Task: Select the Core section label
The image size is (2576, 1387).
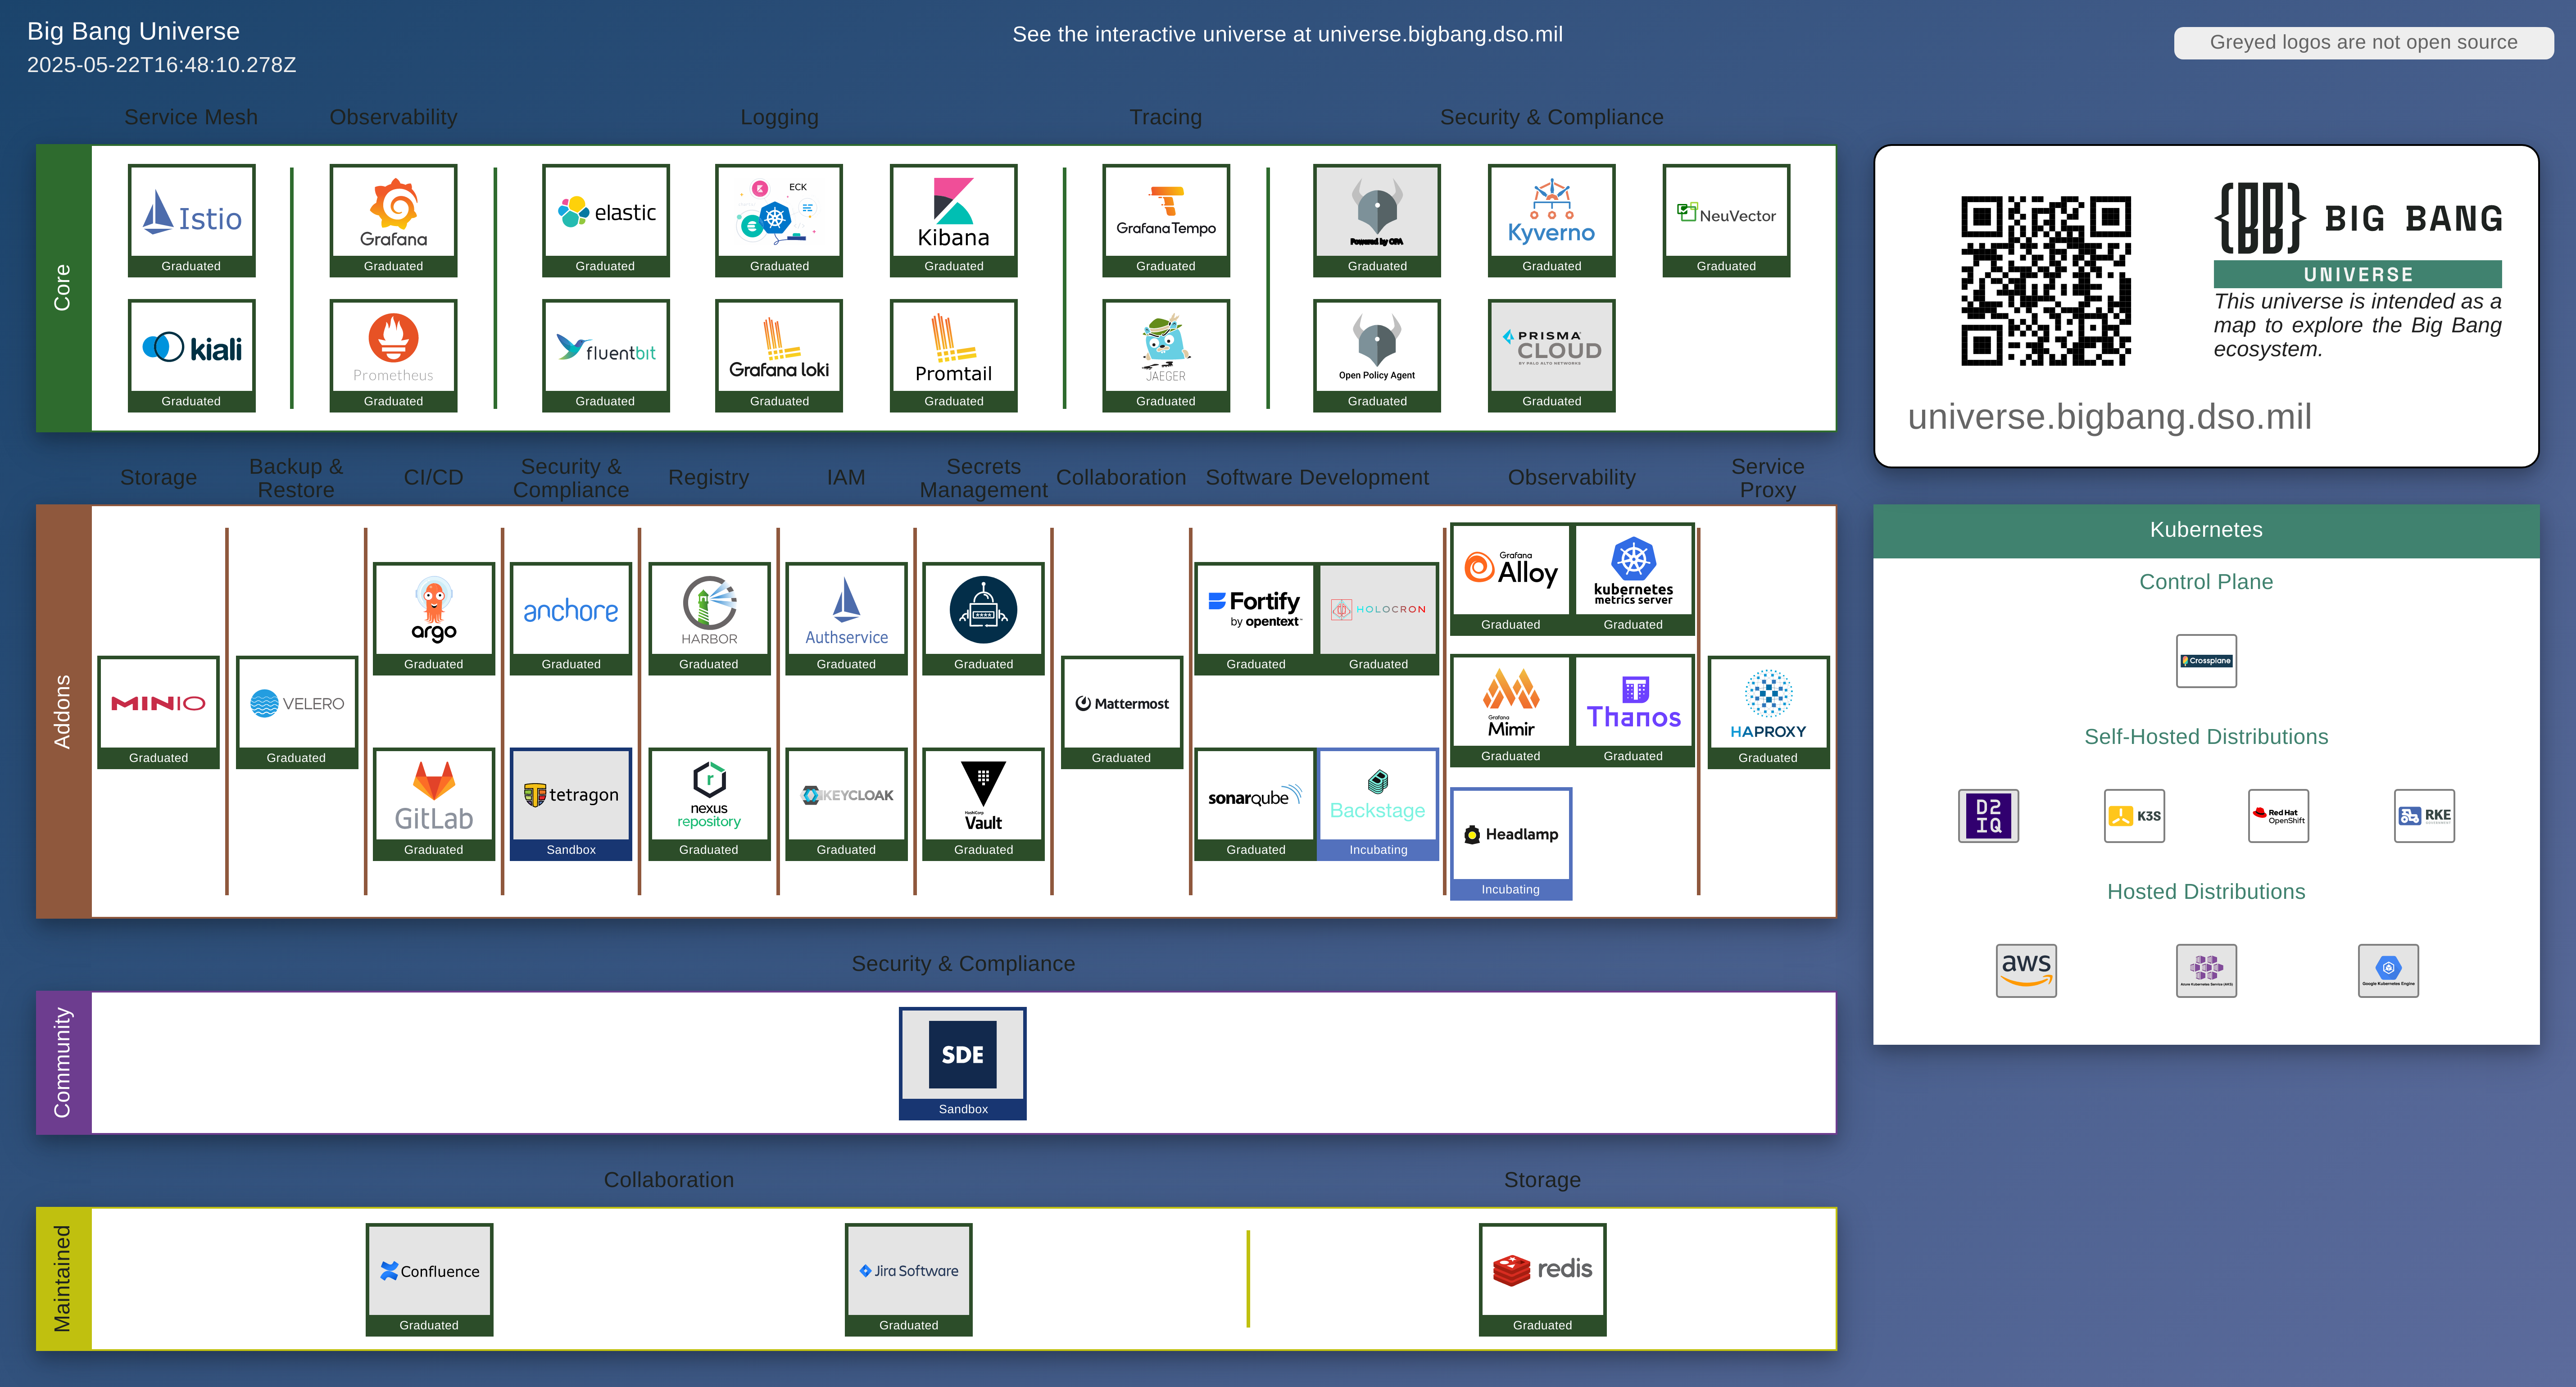Action: click(63, 288)
